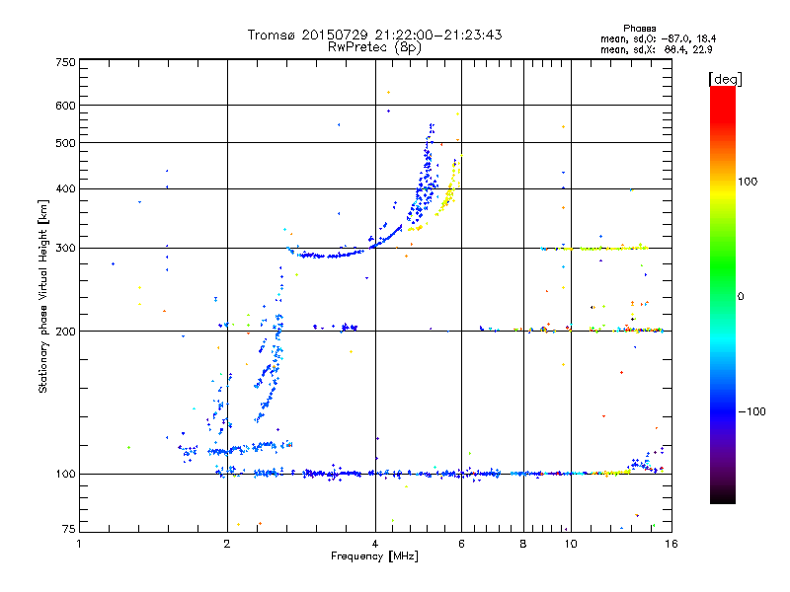
Task: Click the '10' label on the frequency axis
Action: click(x=571, y=544)
